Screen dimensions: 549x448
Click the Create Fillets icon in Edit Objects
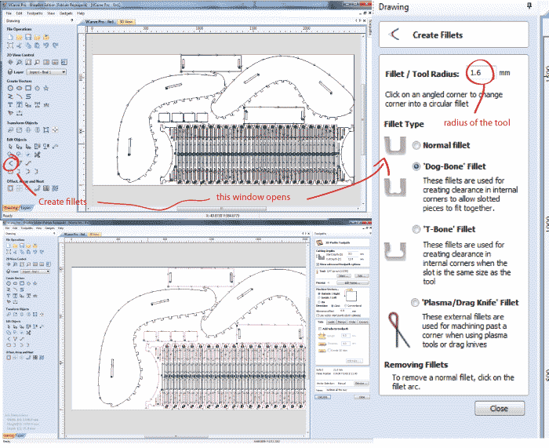click(x=11, y=163)
